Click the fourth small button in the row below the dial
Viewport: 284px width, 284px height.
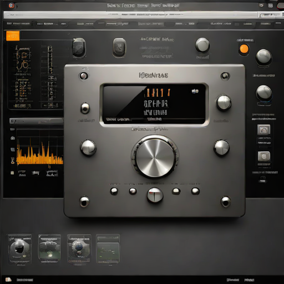(176, 191)
